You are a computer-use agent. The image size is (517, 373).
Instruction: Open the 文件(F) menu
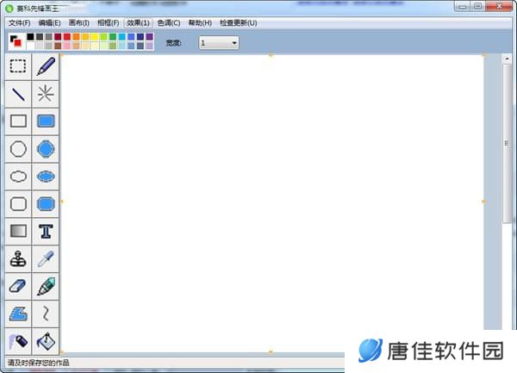(x=20, y=23)
